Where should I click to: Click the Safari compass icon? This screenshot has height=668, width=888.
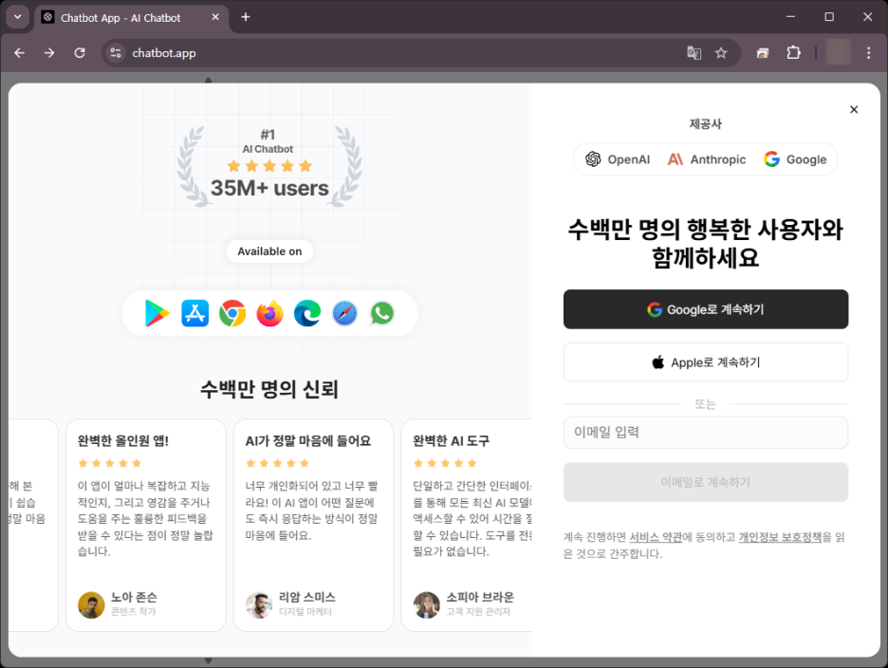(x=345, y=313)
